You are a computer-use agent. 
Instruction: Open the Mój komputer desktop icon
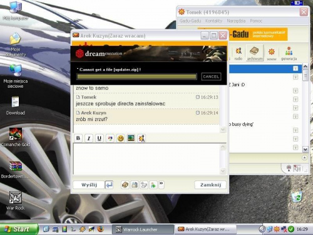point(16,11)
